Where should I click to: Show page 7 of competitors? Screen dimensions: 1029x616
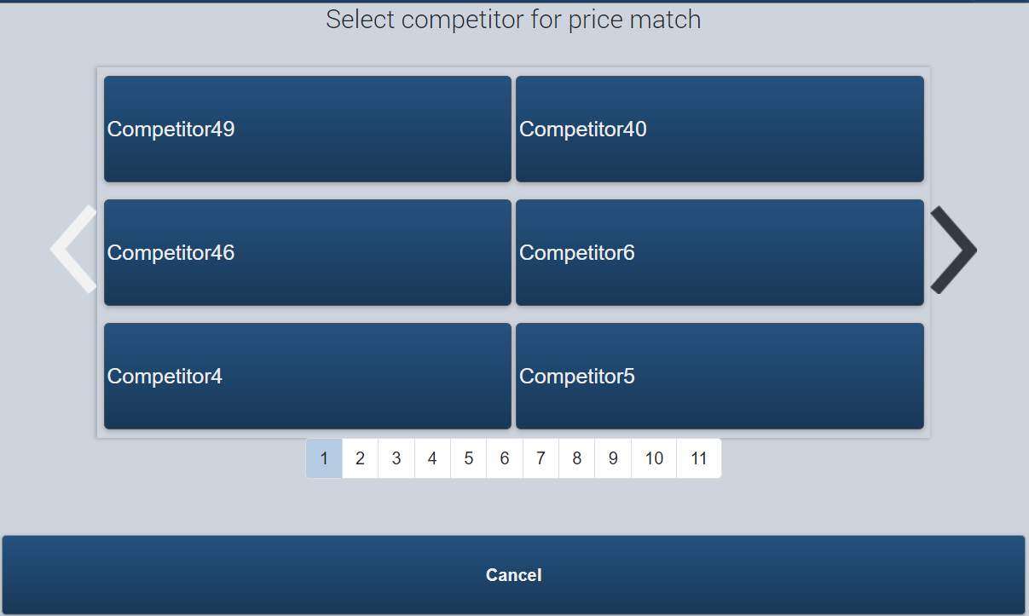pos(541,458)
